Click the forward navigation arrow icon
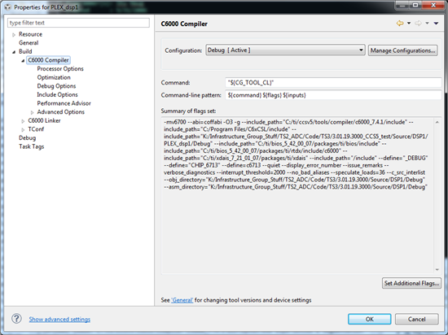 (418, 23)
